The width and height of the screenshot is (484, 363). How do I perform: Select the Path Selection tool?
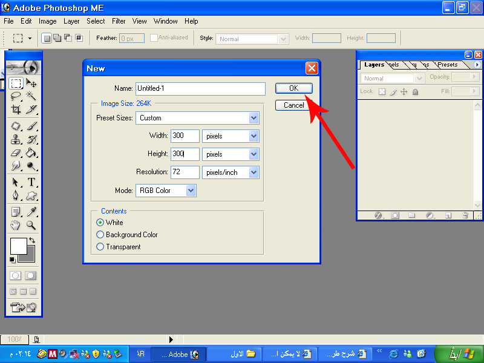point(16,182)
